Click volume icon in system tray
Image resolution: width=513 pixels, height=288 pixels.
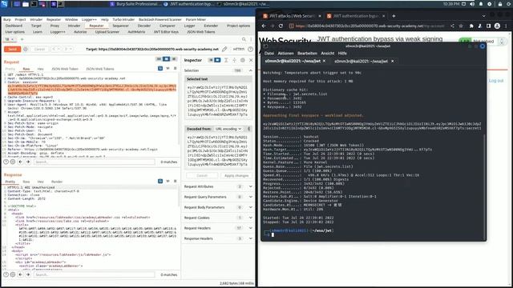[x=472, y=4]
